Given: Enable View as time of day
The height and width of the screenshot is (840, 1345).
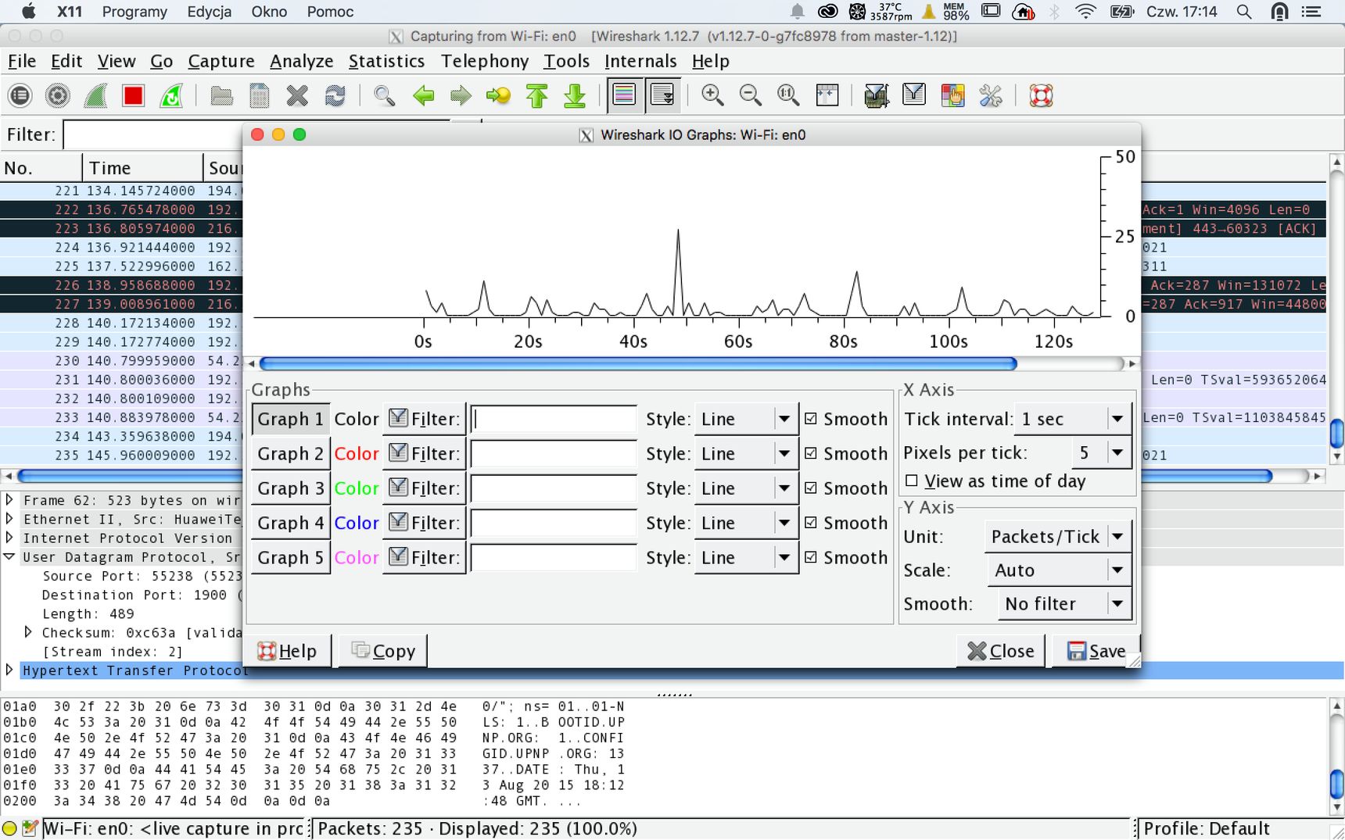Looking at the screenshot, I should click(911, 481).
